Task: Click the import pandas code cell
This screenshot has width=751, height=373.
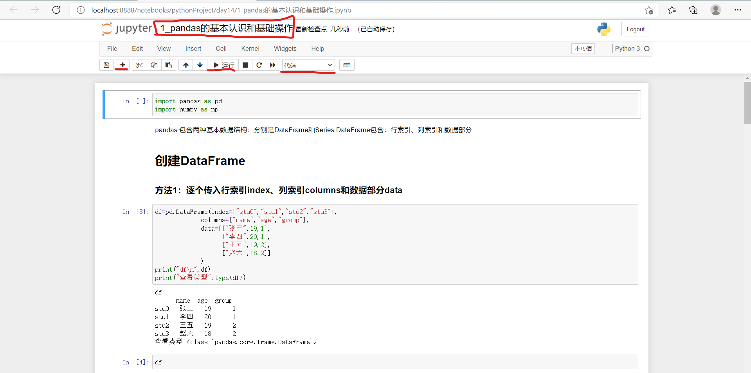Action: click(395, 105)
